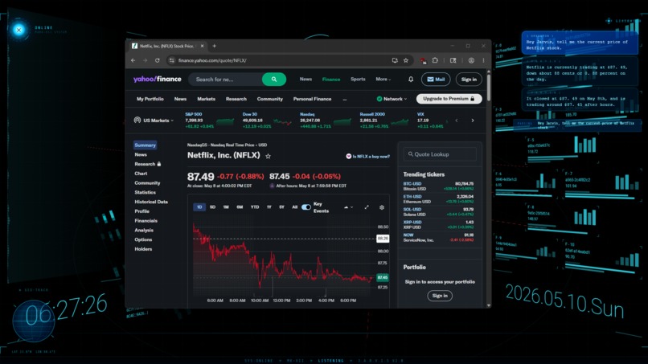648x364 pixels.
Task: Go to the Sports top link
Action: pyautogui.click(x=358, y=79)
